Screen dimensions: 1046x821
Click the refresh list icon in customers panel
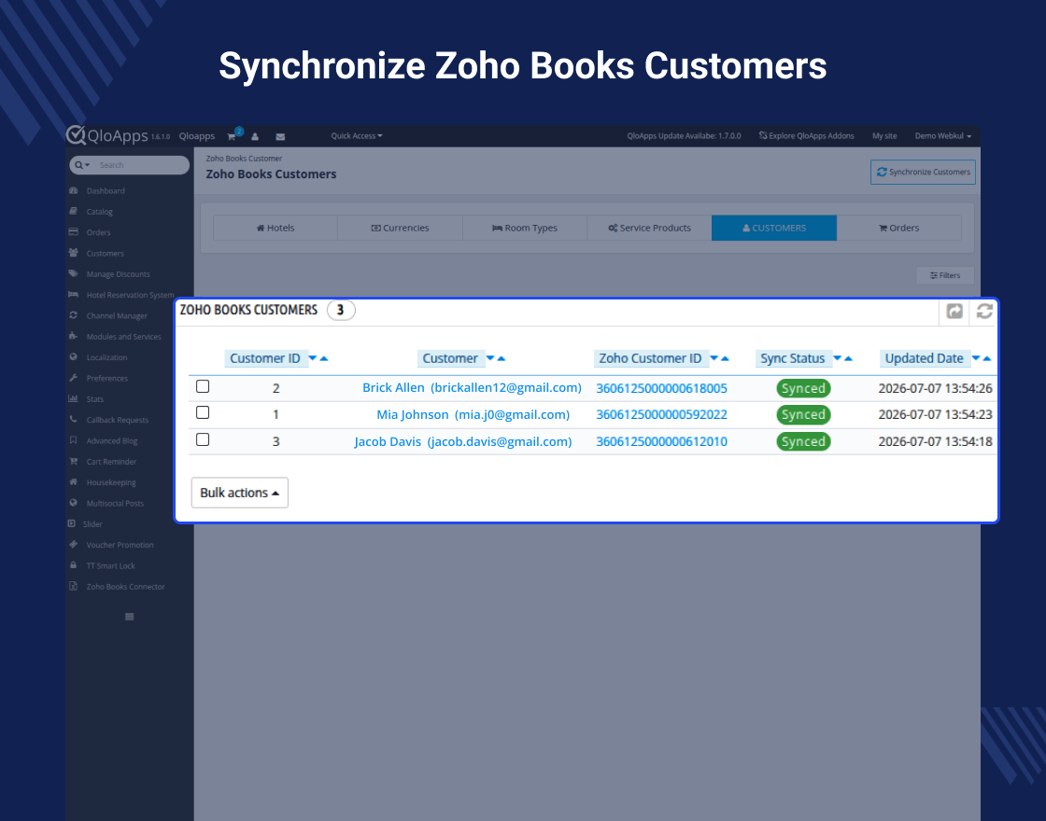click(984, 312)
